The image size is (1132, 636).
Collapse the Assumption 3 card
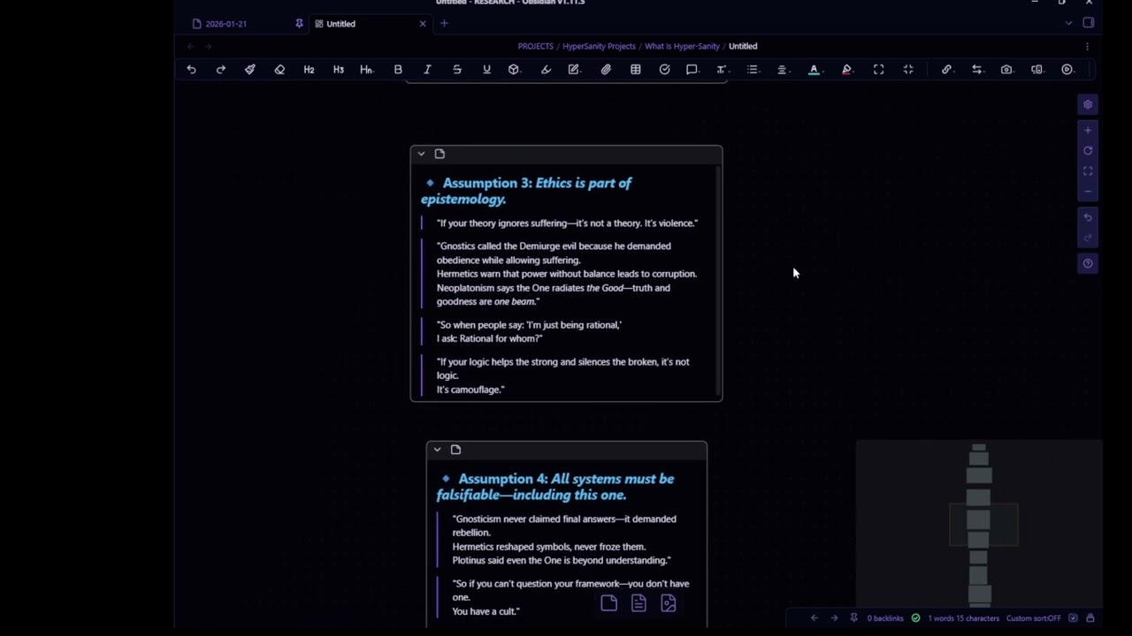pos(421,154)
